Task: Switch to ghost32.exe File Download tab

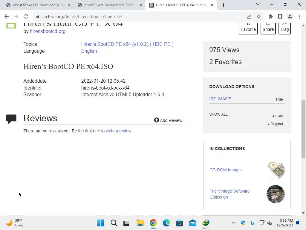Action: 38,5
